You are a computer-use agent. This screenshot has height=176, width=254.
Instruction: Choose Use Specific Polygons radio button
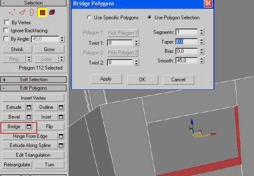89,17
